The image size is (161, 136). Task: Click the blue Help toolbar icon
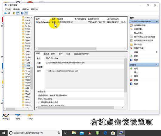(22, 13)
